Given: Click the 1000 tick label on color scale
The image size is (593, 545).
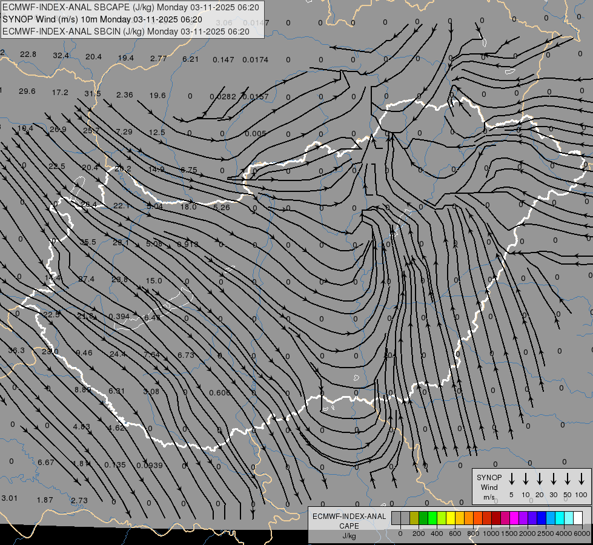Looking at the screenshot, I should (x=491, y=533).
